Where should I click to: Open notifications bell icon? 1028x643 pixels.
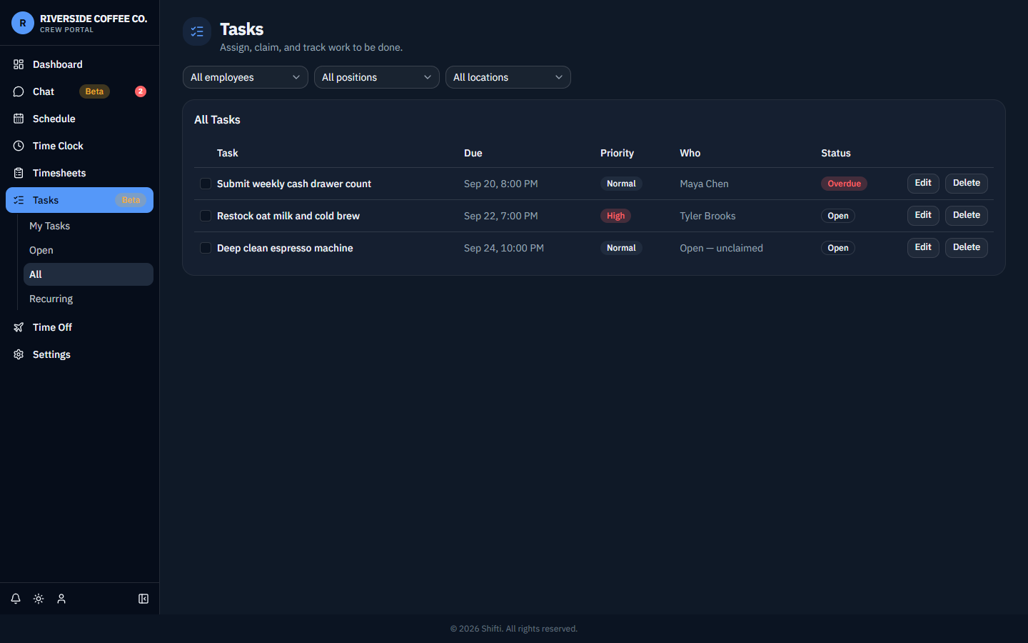(16, 599)
